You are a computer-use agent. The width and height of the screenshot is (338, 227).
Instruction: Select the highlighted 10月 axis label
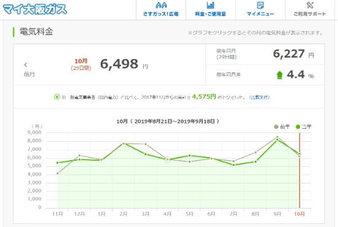point(299,214)
